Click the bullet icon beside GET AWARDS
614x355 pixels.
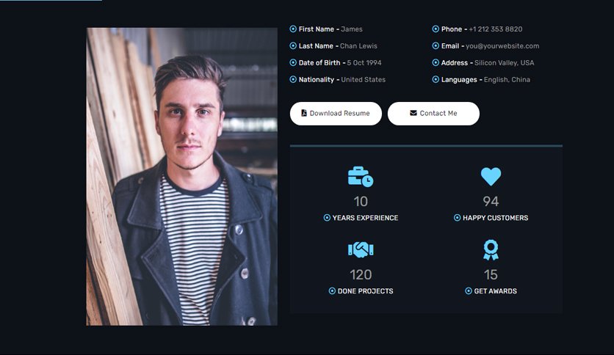(469, 291)
